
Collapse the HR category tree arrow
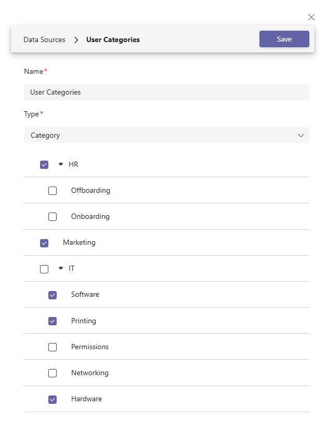click(x=60, y=164)
